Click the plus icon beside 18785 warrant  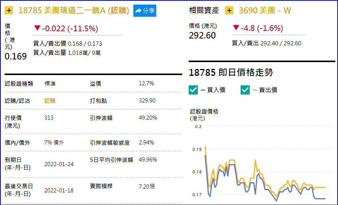10,10
